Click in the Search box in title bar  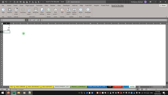click(x=86, y=2)
